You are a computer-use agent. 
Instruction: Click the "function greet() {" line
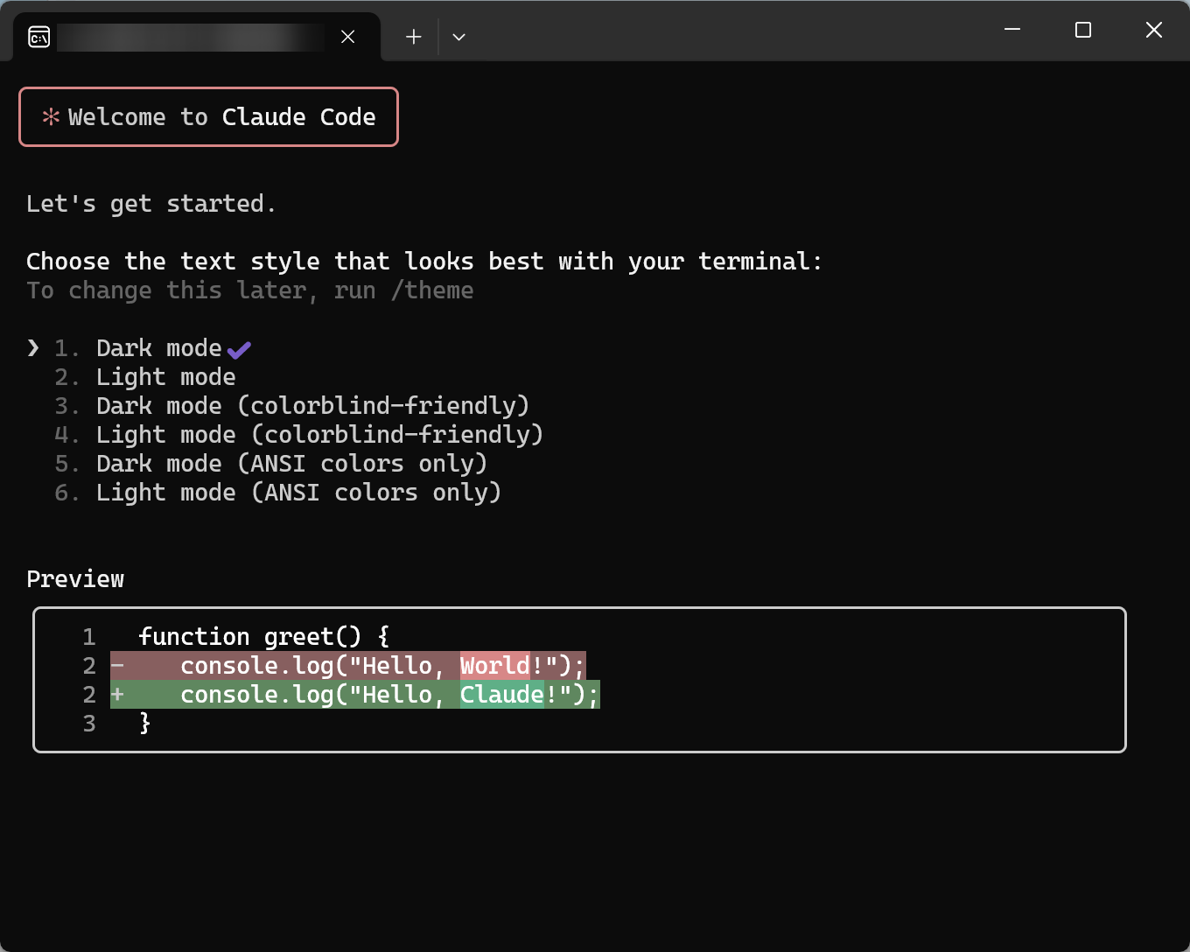[x=264, y=637]
